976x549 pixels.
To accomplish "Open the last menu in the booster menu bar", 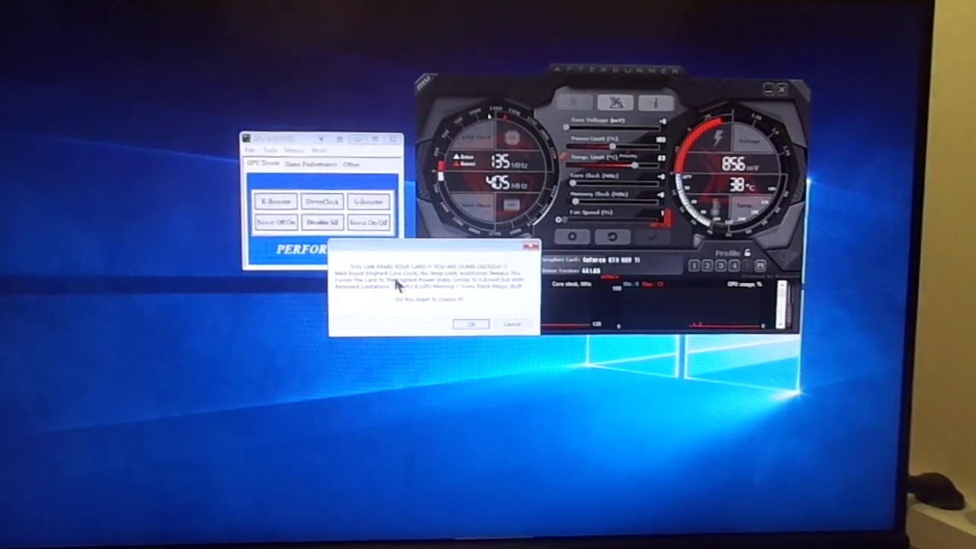I will [x=319, y=150].
